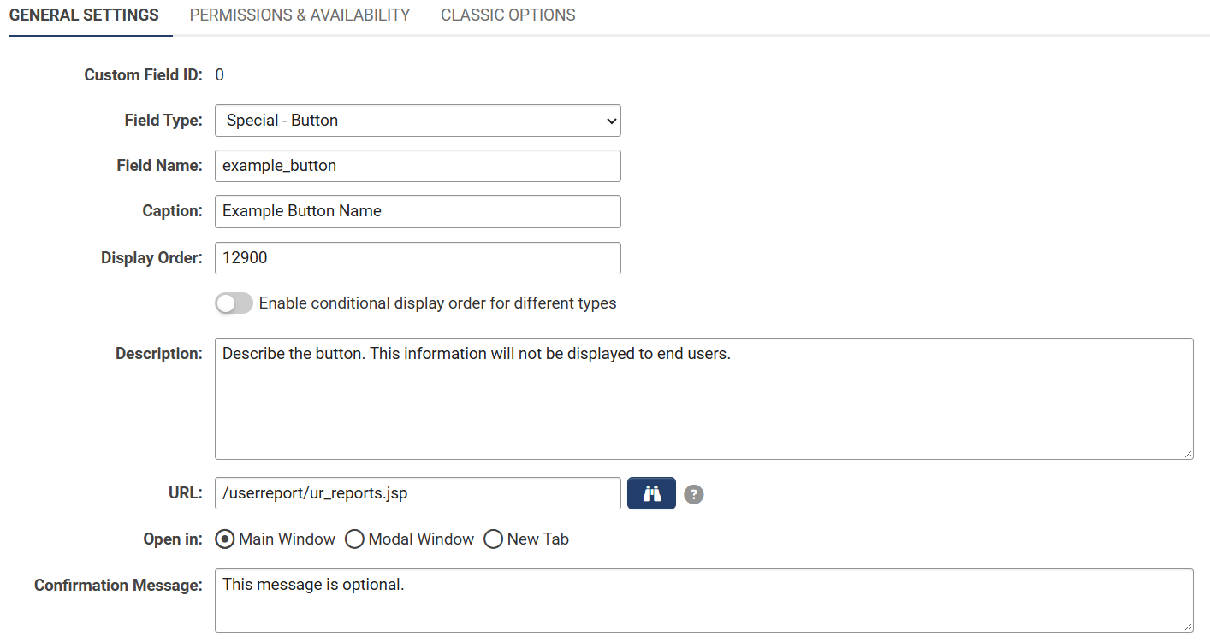Focus the Caption text field

point(418,211)
